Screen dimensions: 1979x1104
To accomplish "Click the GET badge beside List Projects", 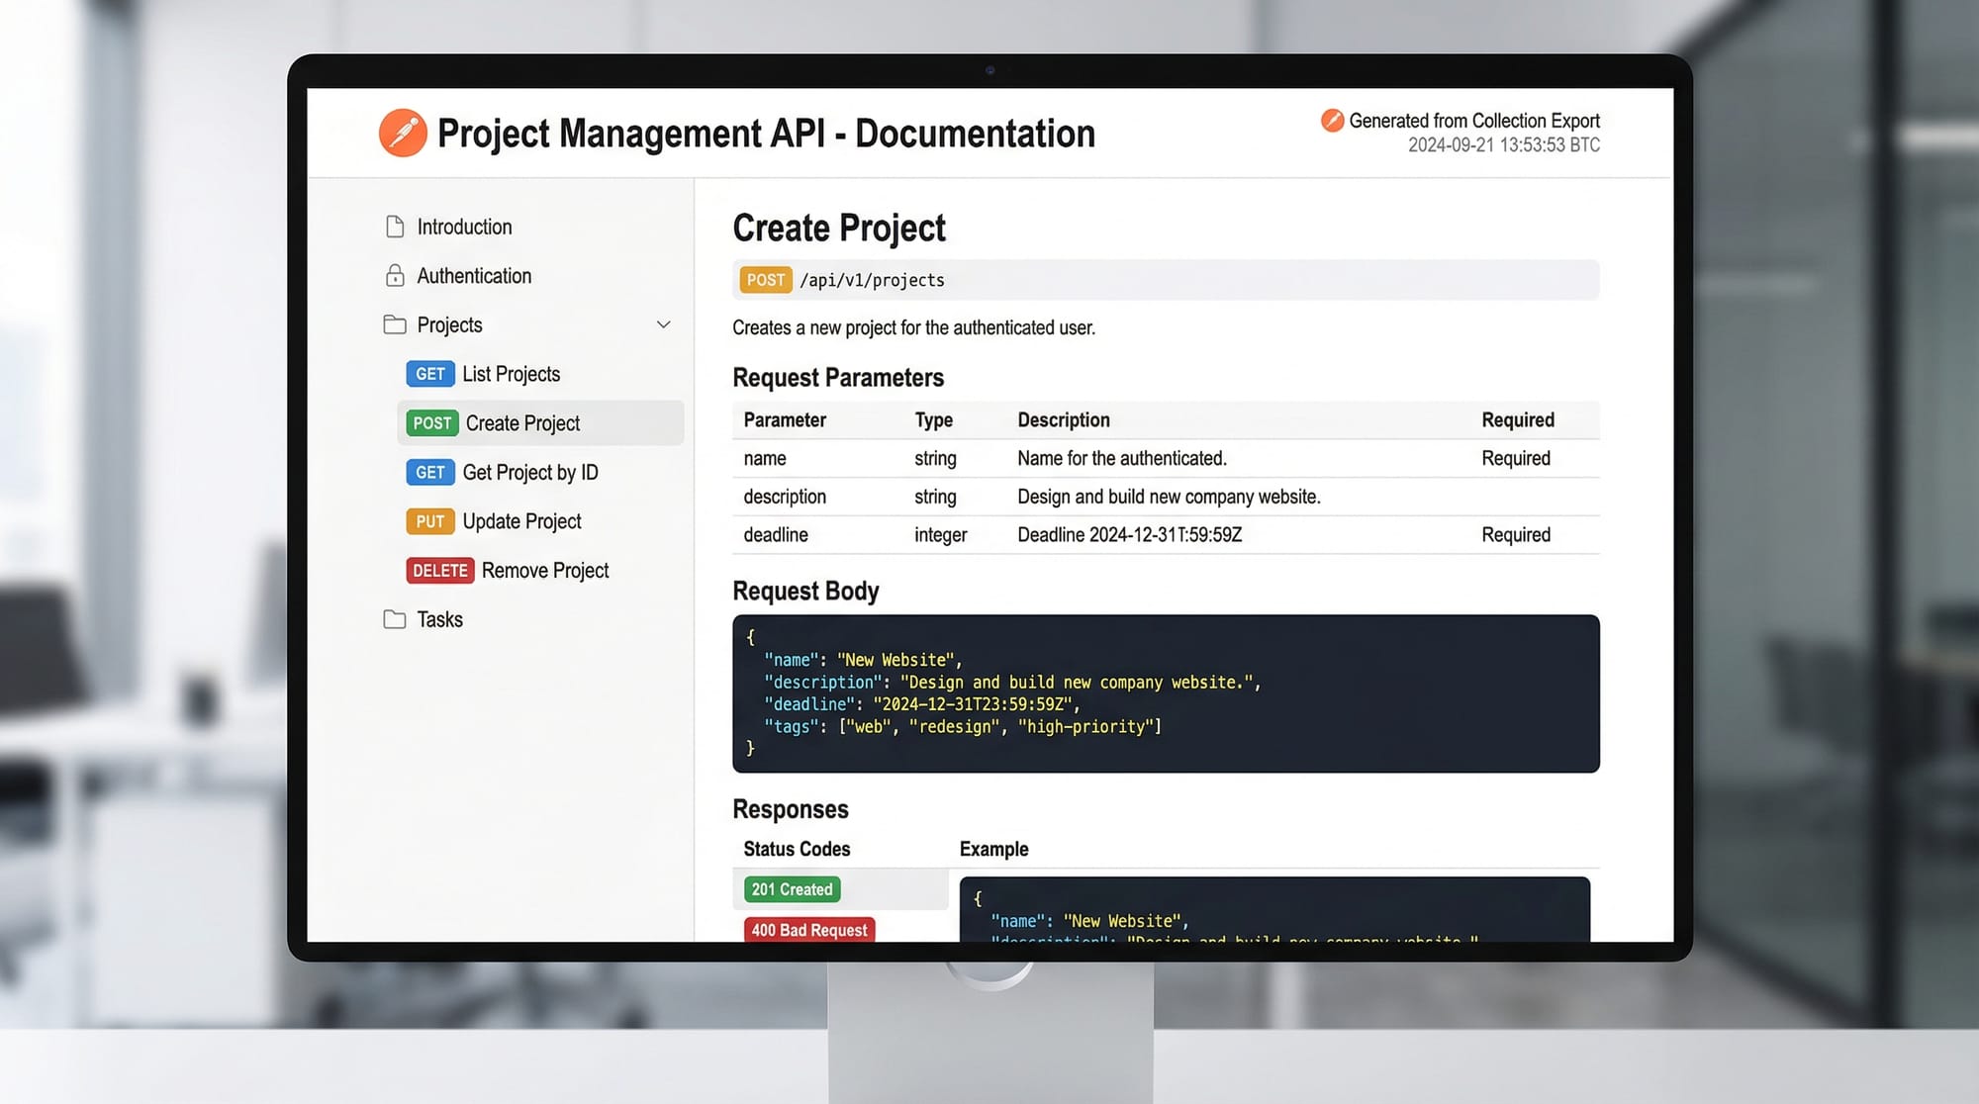I will click(x=429, y=374).
